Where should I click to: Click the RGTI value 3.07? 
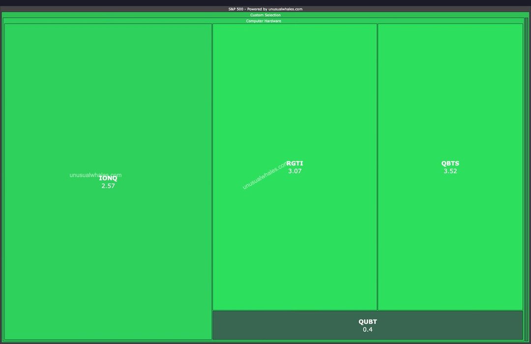pyautogui.click(x=295, y=171)
